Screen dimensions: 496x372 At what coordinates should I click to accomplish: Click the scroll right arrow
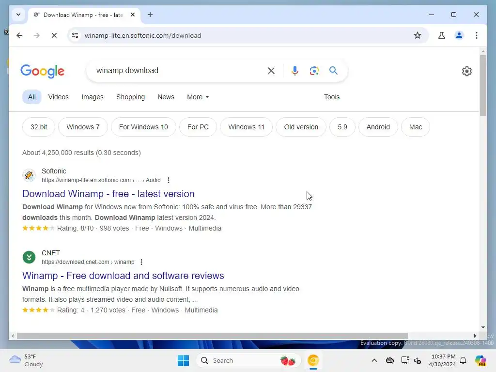475,336
